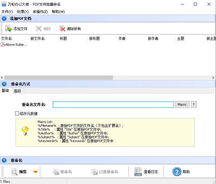Click the 重命名 step 3 section header
216x184 pixels.
(108, 160)
